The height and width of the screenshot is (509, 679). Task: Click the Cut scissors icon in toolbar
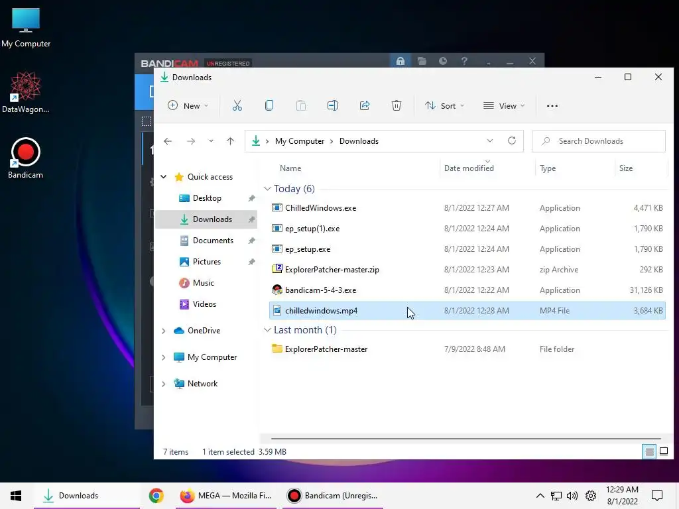point(237,105)
